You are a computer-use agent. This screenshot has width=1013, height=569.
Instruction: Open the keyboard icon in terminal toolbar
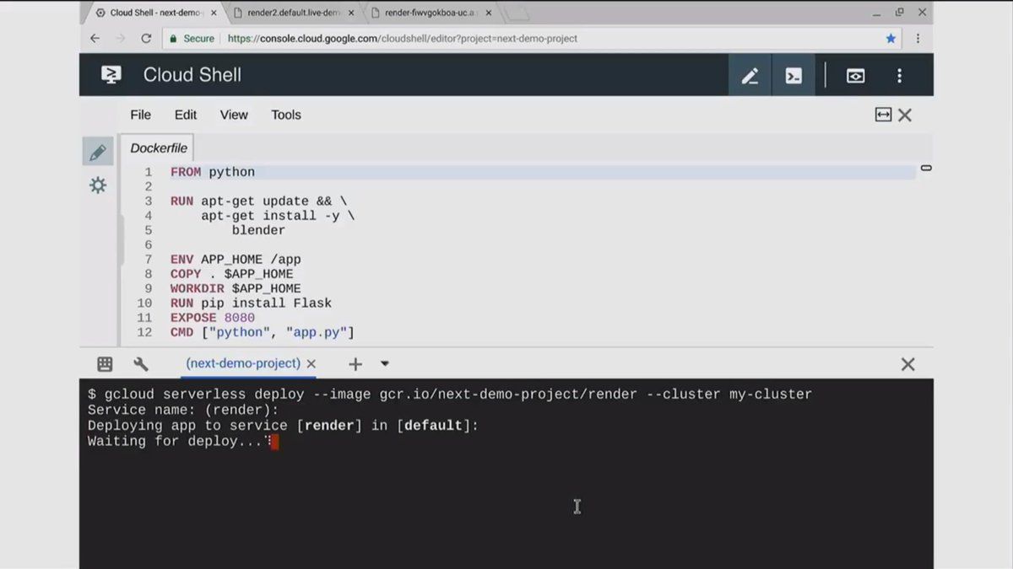click(105, 364)
